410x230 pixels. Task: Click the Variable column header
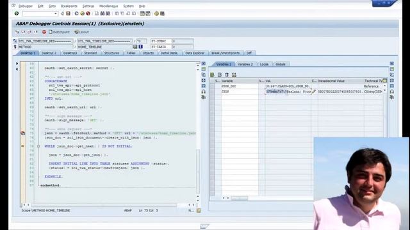(240, 81)
